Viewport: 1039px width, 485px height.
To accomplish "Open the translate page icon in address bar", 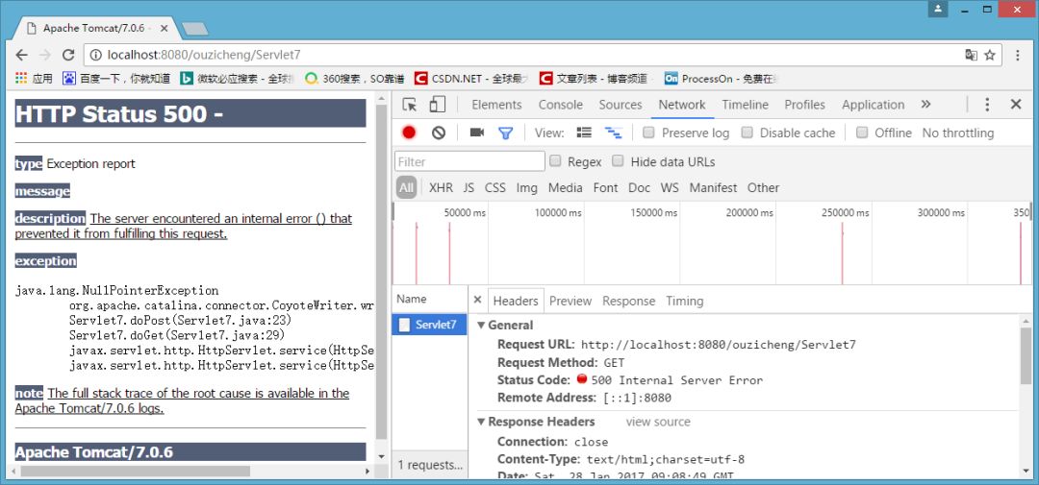I will coord(971,55).
